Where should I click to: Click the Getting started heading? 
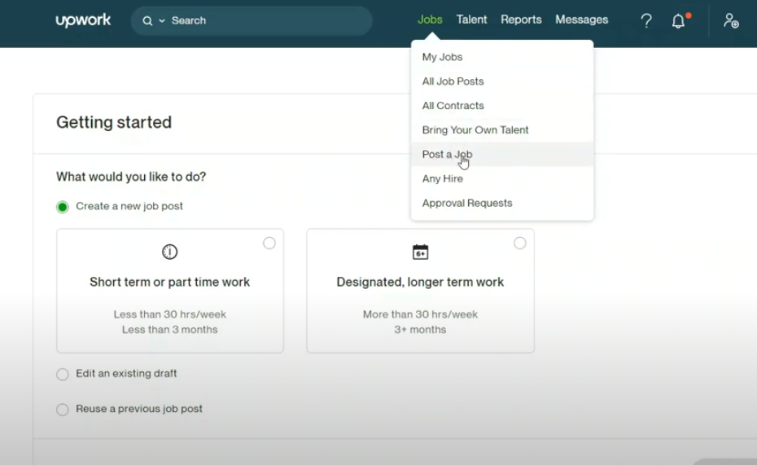click(x=114, y=122)
